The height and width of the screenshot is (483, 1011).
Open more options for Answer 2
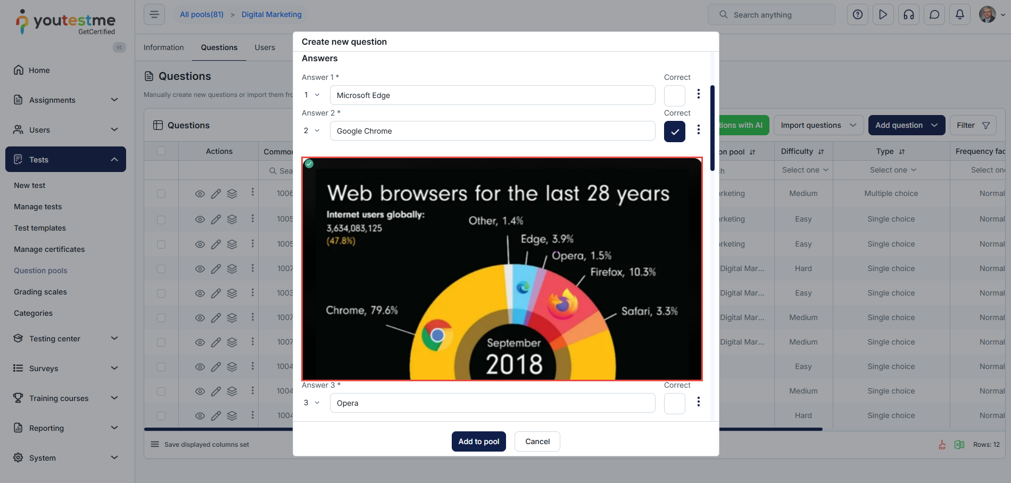coord(699,130)
